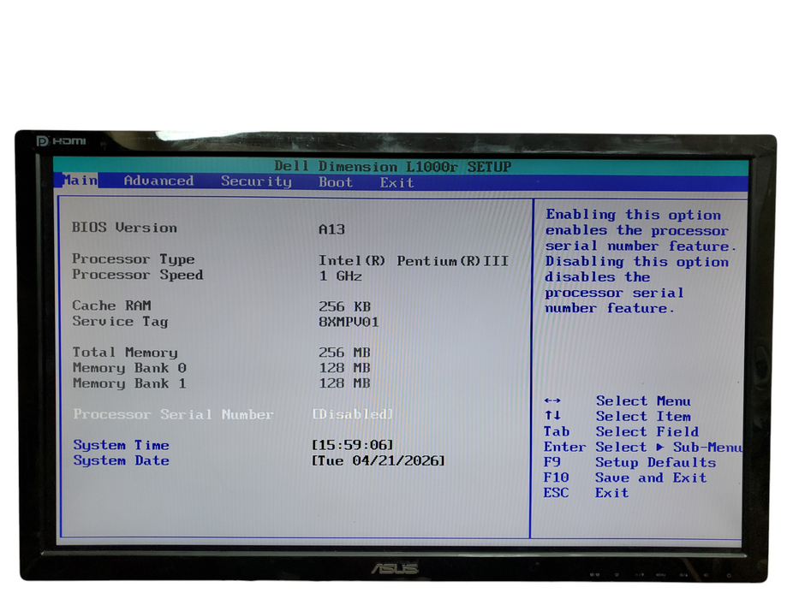Click the System Time value field
This screenshot has height=599, width=799.
[353, 445]
